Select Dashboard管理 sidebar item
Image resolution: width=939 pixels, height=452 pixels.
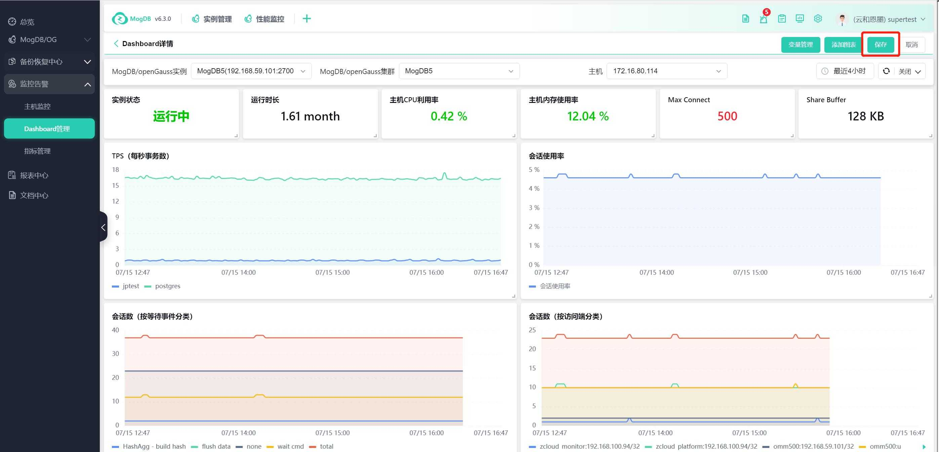pos(50,129)
